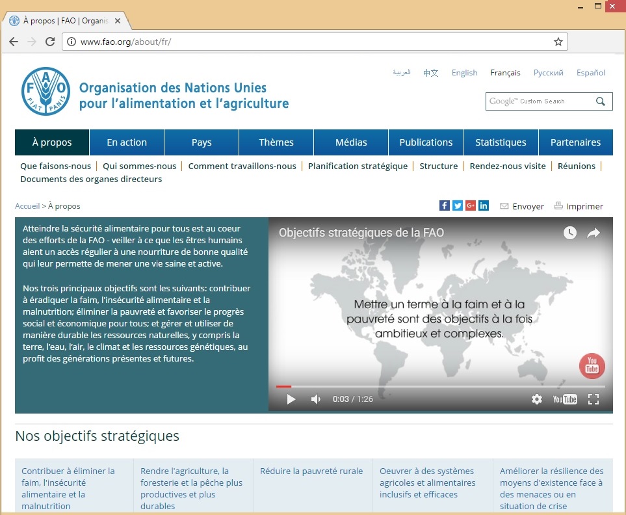Image resolution: width=626 pixels, height=515 pixels.
Task: Click the Envoyer text link
Action: [528, 206]
